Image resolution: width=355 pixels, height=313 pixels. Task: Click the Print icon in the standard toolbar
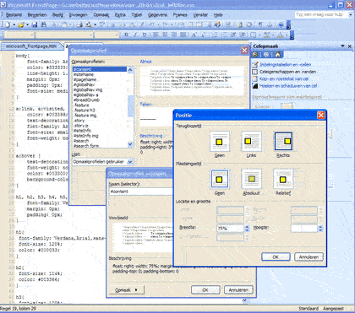(79, 25)
